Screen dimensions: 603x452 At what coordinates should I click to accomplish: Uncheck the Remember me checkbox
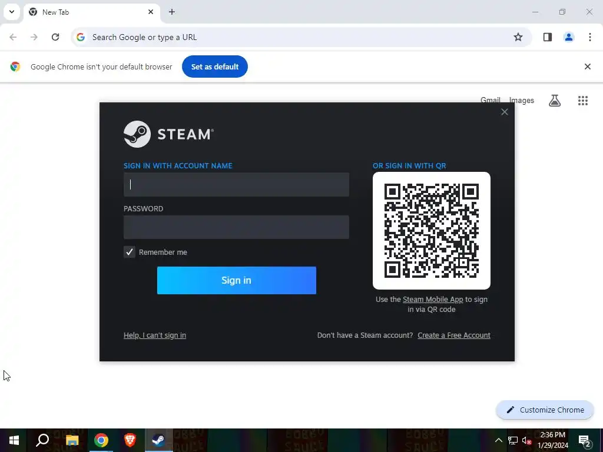point(129,252)
